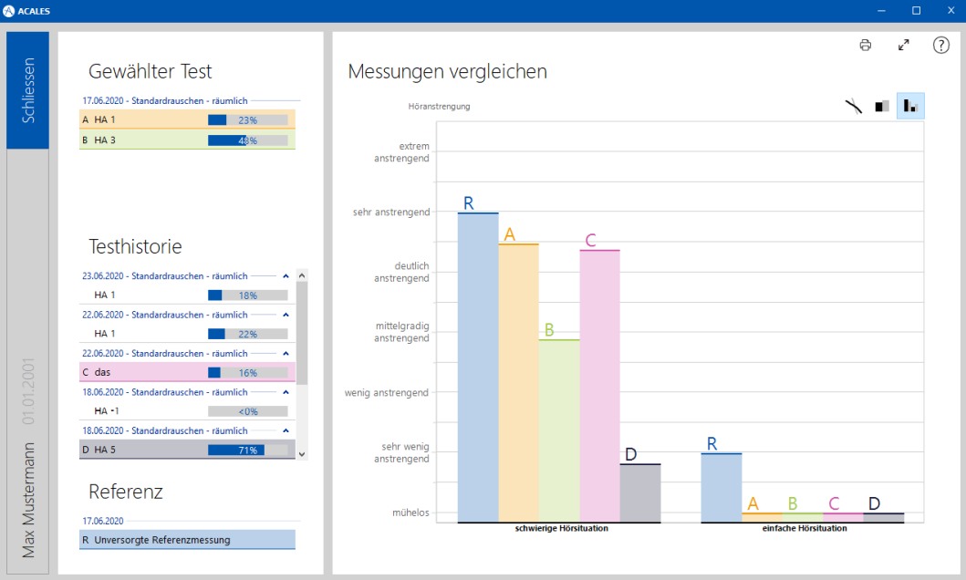The width and height of the screenshot is (966, 580).
Task: Click the ACALES logo in title bar
Action: (x=9, y=11)
